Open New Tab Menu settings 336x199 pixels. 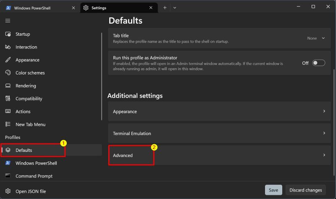tap(30, 125)
